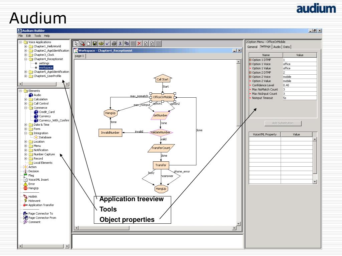Click the GetNumber node in workspace
Image resolution: width=342 pixels, height=256 pixels.
click(160, 116)
